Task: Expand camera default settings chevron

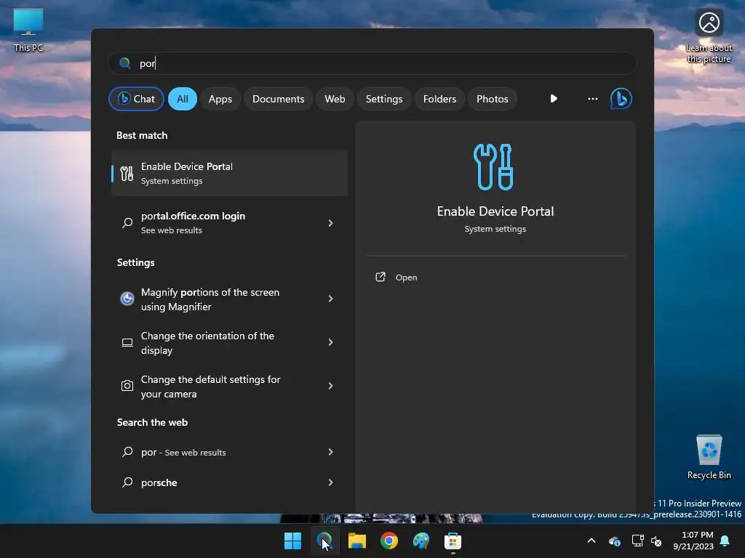Action: pyautogui.click(x=330, y=386)
